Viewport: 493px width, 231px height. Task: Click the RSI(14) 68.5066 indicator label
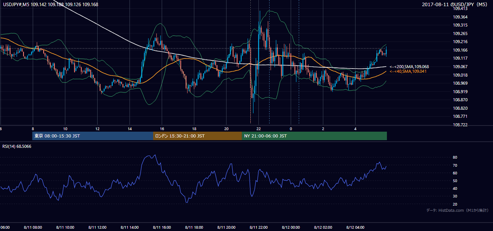[17, 146]
